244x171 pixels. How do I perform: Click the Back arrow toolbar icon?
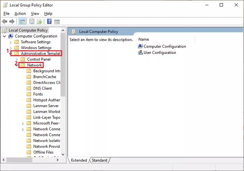pos(5,22)
